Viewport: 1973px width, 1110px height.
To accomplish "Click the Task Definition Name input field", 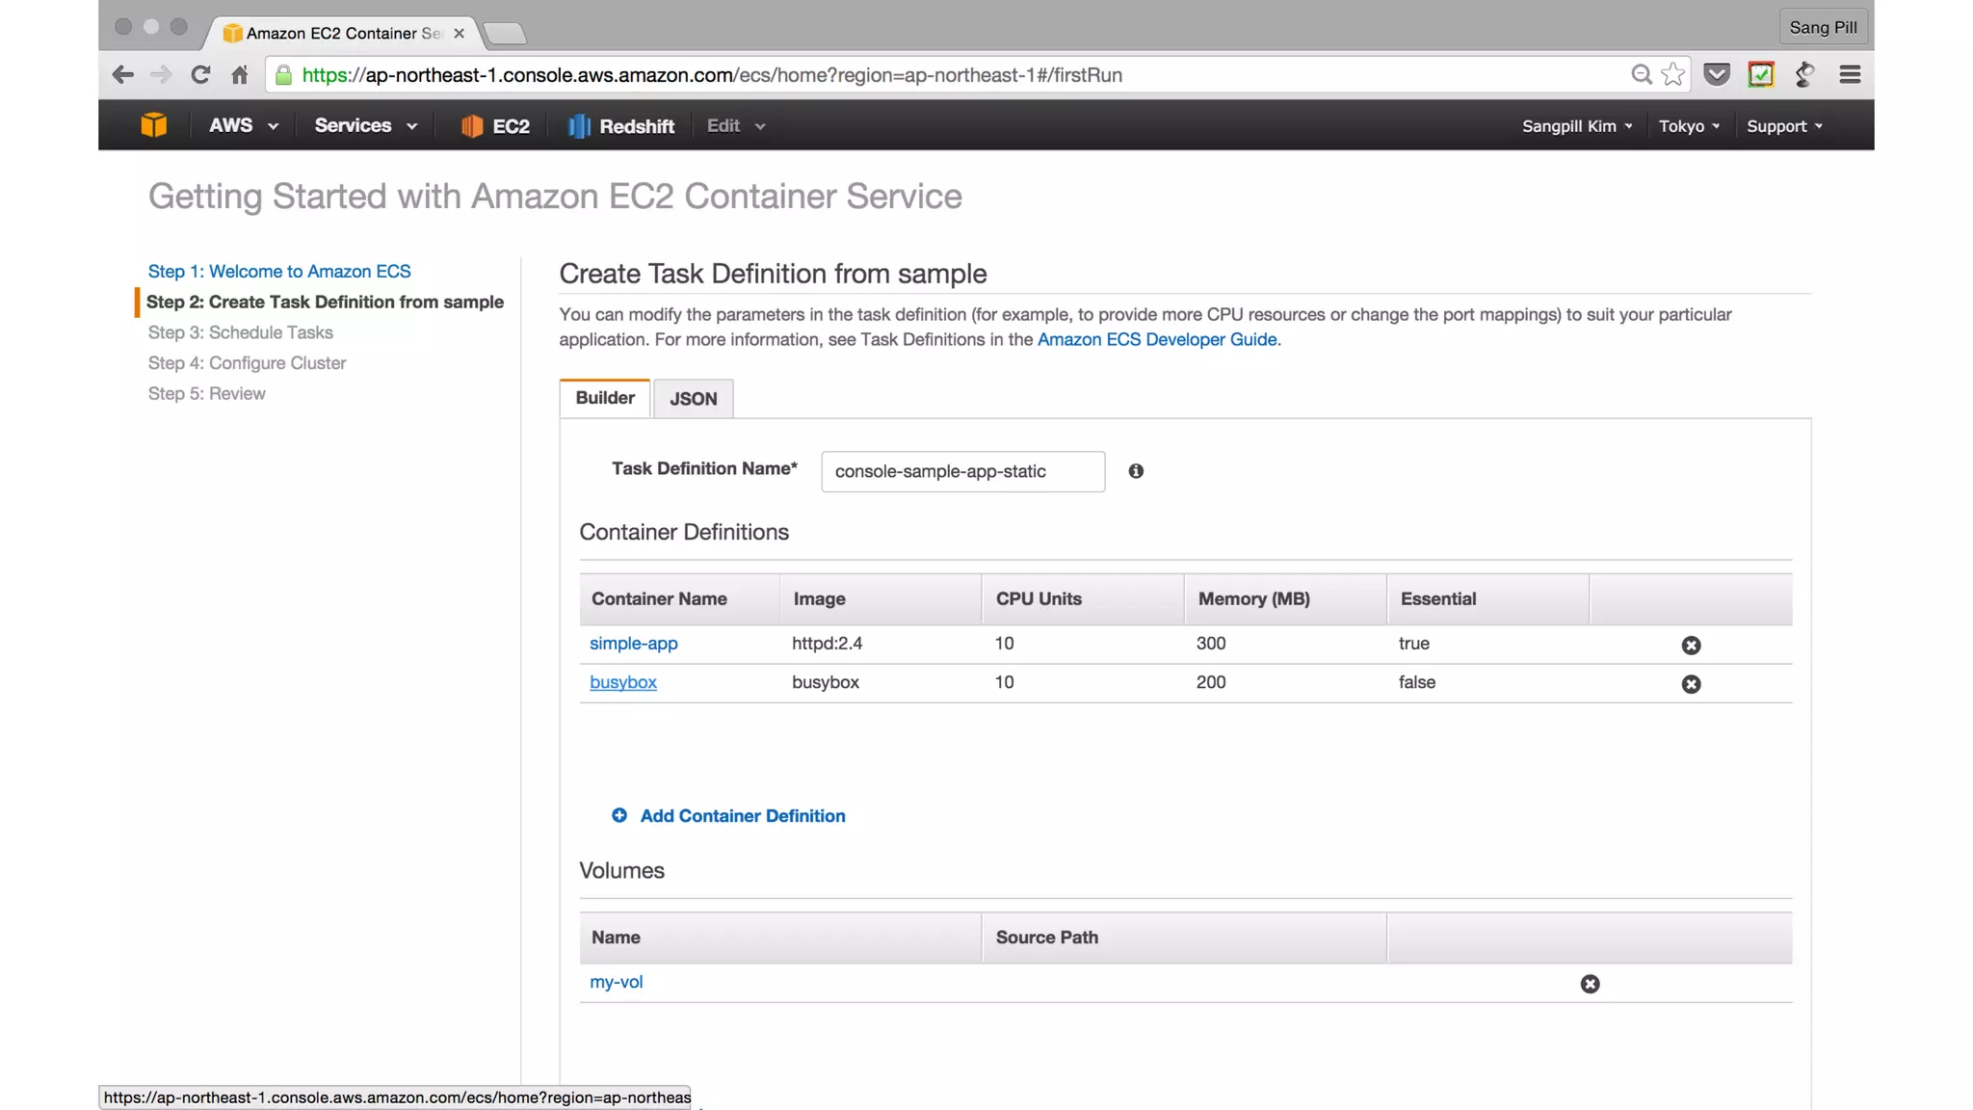I will 961,471.
